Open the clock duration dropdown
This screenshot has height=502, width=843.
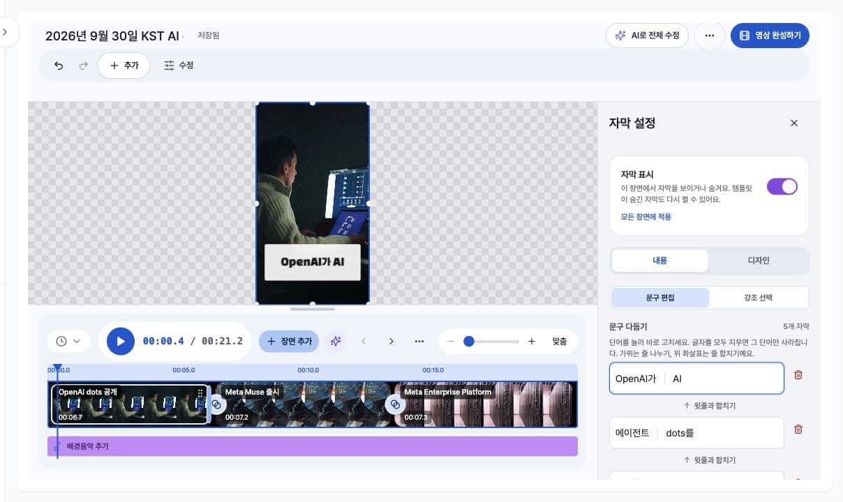click(x=69, y=342)
